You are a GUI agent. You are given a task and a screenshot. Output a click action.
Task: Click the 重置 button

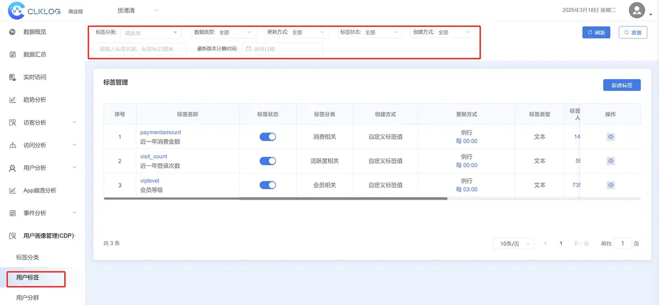(x=633, y=32)
